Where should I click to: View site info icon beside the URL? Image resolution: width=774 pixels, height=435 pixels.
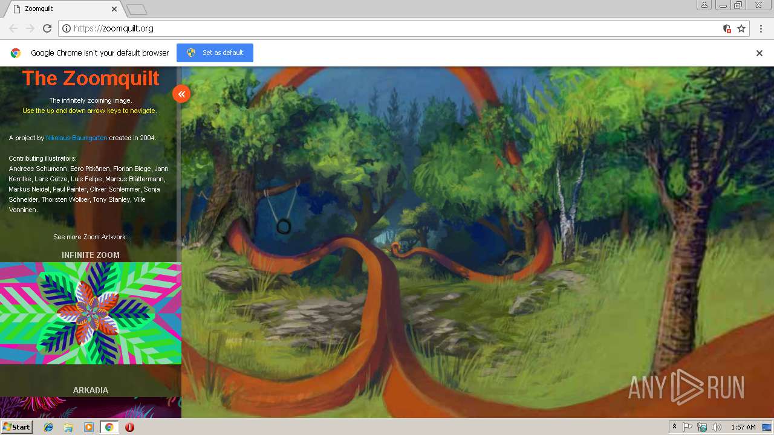pos(67,28)
